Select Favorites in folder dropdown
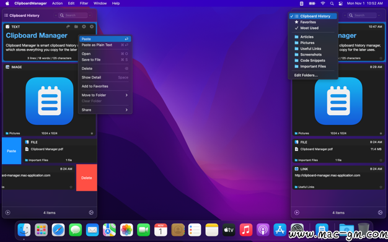Image resolution: width=388 pixels, height=242 pixels. 313,22
